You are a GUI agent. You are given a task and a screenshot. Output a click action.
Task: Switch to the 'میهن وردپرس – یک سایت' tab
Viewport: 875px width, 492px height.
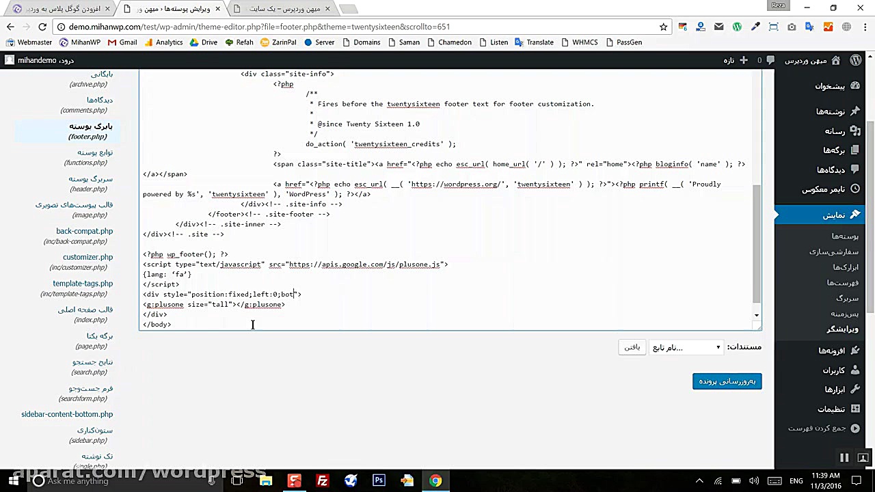click(282, 9)
